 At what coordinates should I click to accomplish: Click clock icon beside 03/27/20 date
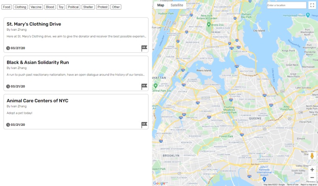[8, 48]
